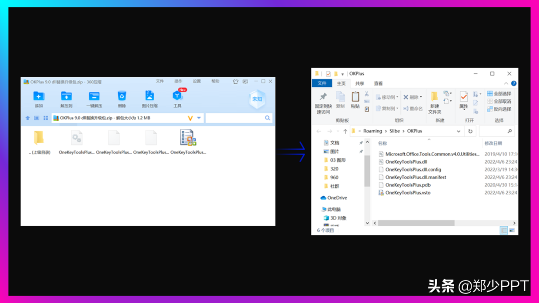
Task: Open the 设置 menu in 360压缩
Action: coord(197,81)
